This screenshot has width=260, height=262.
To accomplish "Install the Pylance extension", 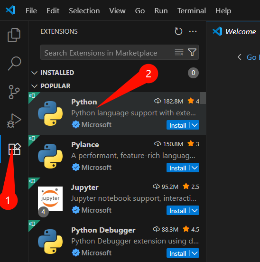I will point(178,168).
